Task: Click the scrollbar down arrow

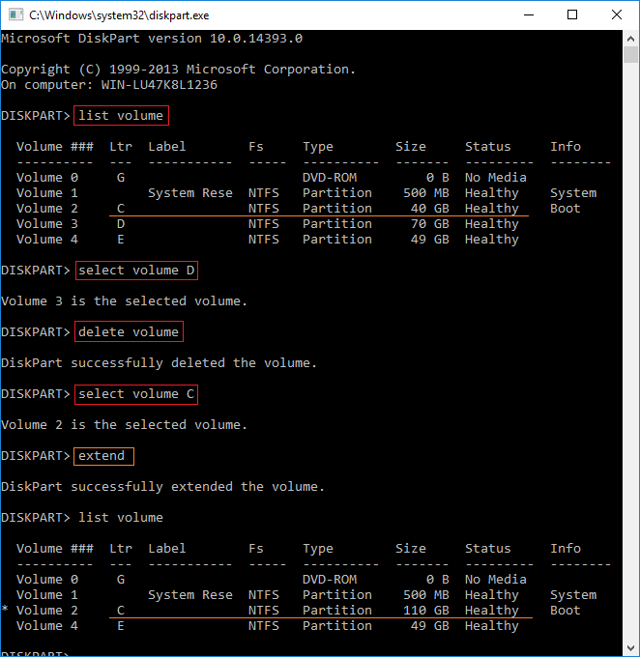Action: tap(630, 647)
